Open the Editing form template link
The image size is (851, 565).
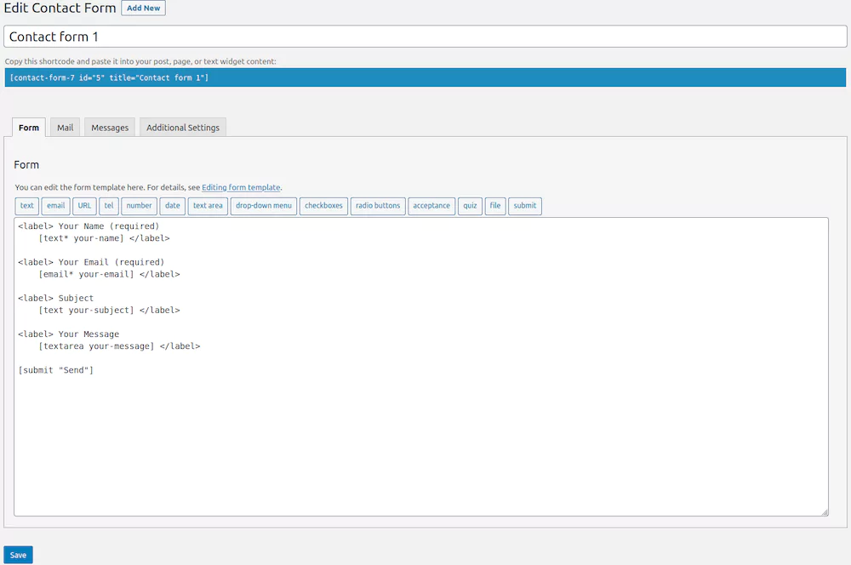point(241,187)
